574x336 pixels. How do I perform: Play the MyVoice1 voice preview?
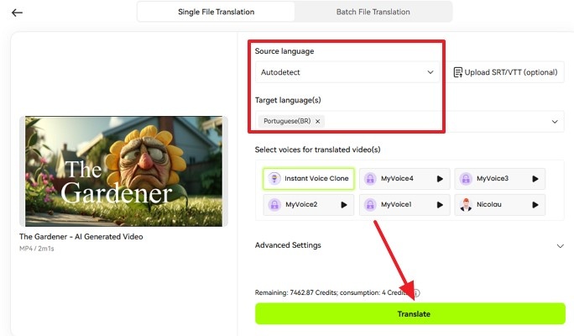(x=440, y=205)
